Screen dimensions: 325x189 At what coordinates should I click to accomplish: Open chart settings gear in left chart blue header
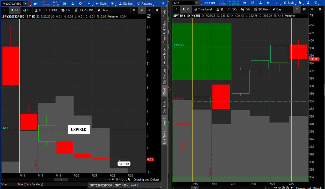pos(80,4)
